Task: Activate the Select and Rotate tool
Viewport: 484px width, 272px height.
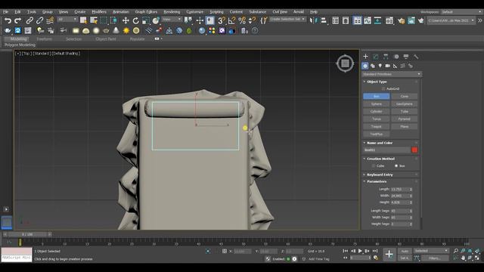Action: coord(135,20)
